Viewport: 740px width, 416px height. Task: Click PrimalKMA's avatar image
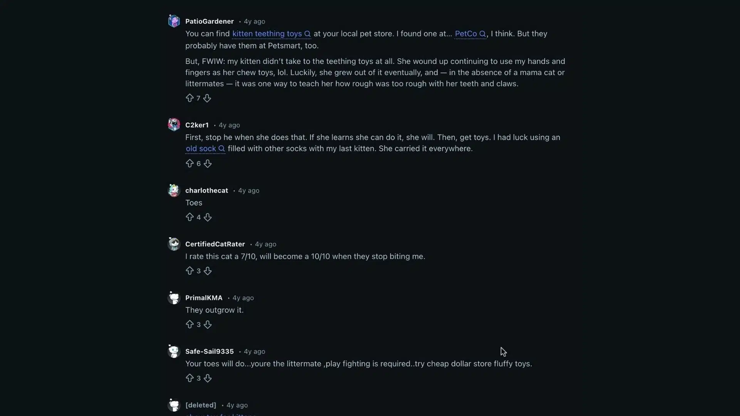174,298
